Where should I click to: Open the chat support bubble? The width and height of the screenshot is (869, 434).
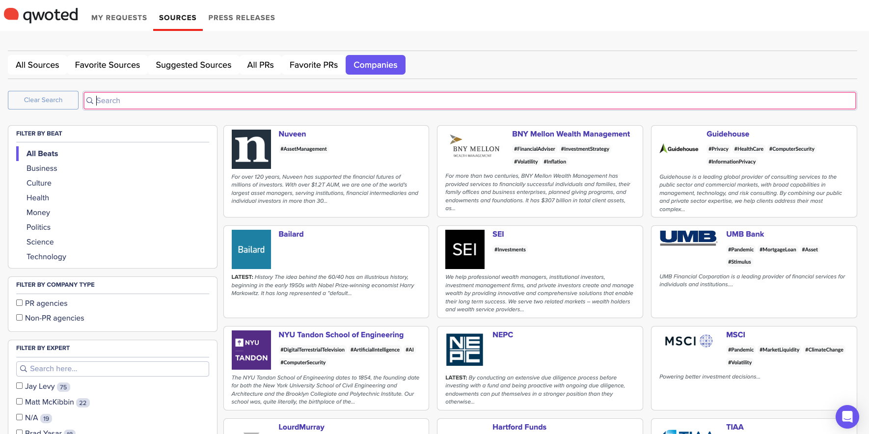click(x=847, y=417)
